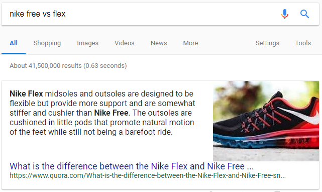Click the microphone voice search icon
This screenshot has height=192, width=322.
285,14
